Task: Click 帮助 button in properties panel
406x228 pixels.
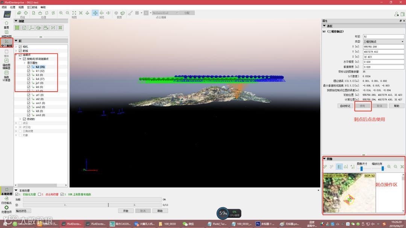Action: tap(397, 106)
